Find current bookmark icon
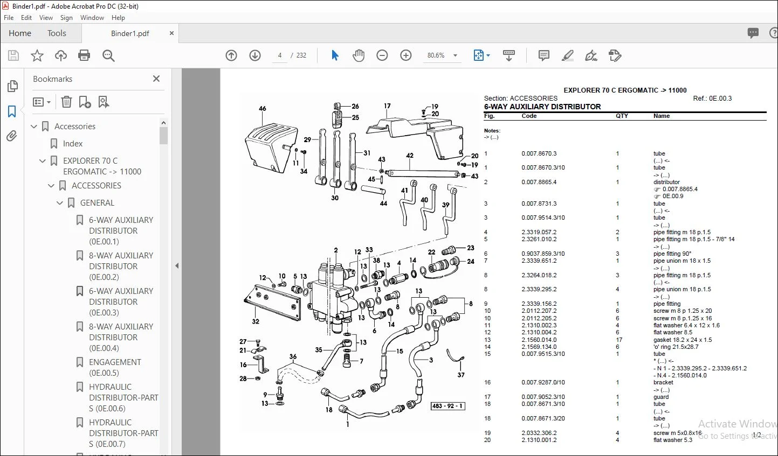This screenshot has width=778, height=456. click(x=104, y=102)
